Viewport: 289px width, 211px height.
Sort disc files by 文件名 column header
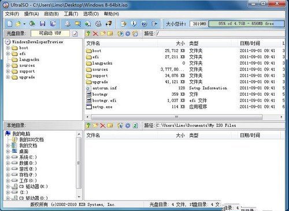click(121, 43)
